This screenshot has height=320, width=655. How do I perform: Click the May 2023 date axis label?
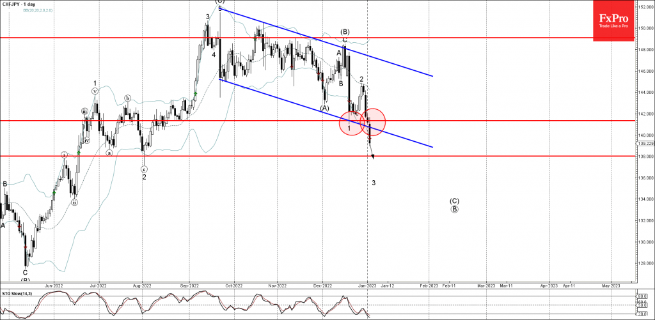pos(611,284)
